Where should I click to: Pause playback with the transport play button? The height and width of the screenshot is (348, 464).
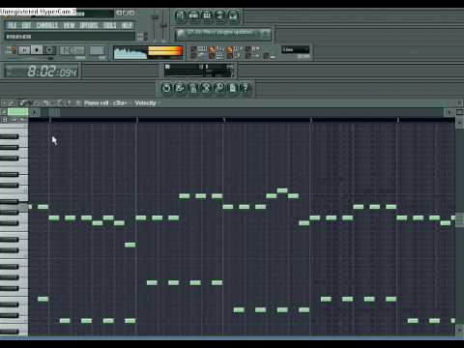point(24,50)
